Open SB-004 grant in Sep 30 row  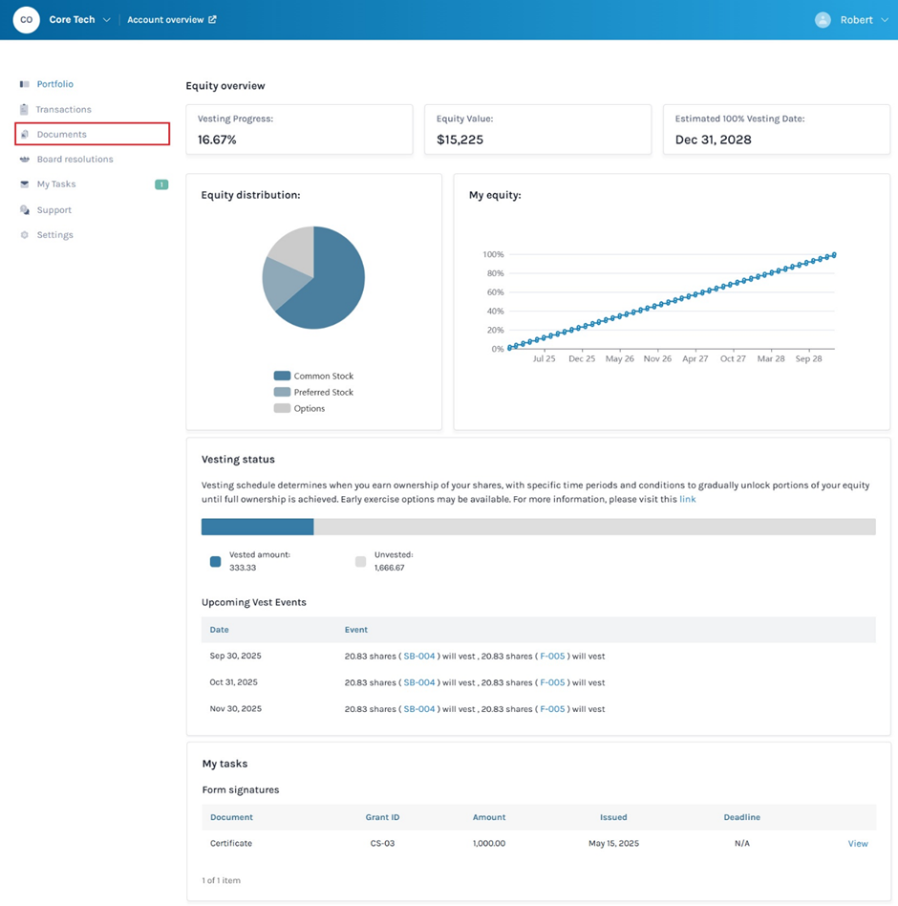418,657
